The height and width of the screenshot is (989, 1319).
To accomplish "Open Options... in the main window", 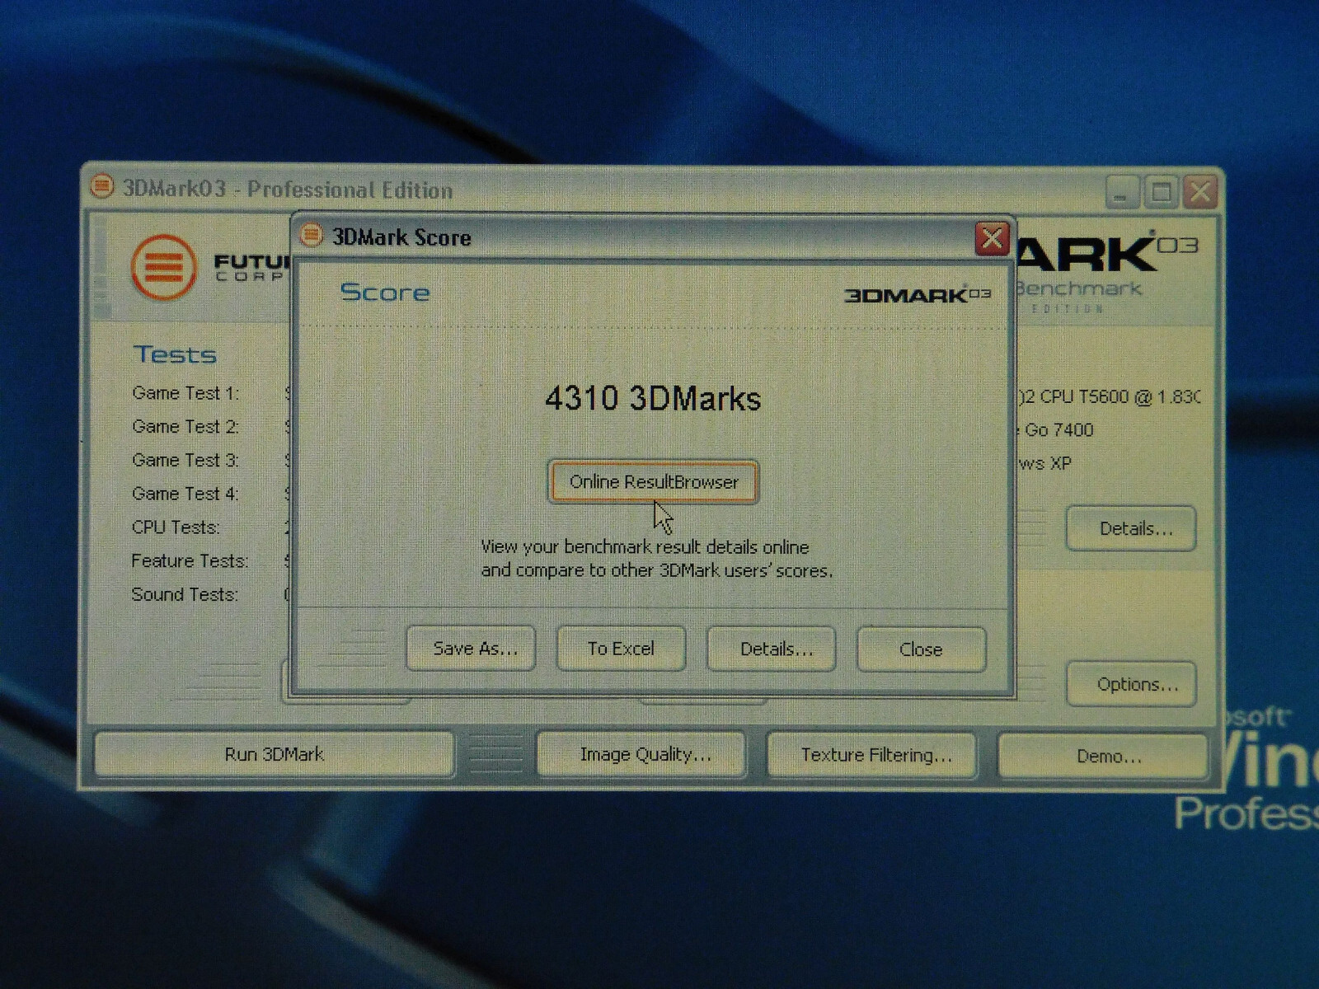I will pyautogui.click(x=1133, y=684).
